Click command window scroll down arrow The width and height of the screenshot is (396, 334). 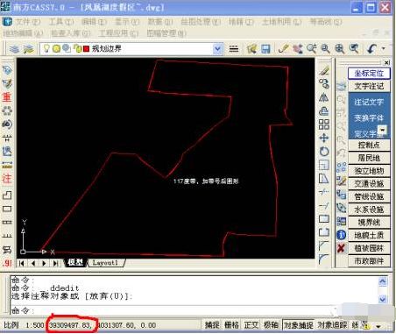click(x=382, y=299)
